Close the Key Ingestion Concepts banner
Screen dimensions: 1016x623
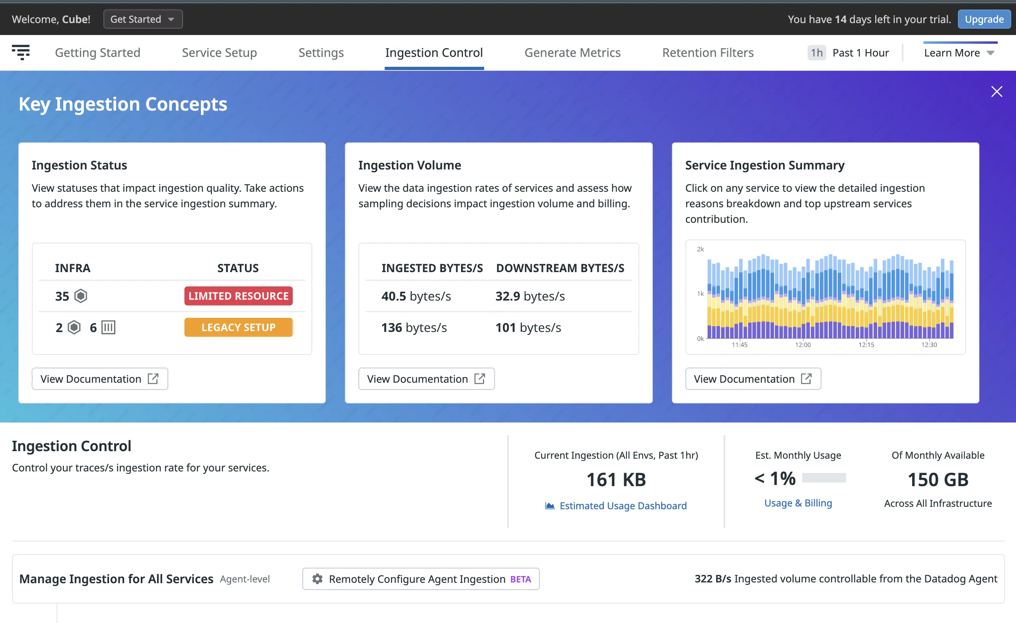996,92
